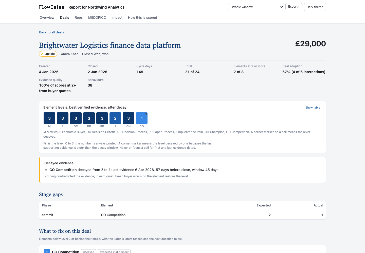
Task: Select the CH Champion level cell
Action: pyautogui.click(x=129, y=118)
